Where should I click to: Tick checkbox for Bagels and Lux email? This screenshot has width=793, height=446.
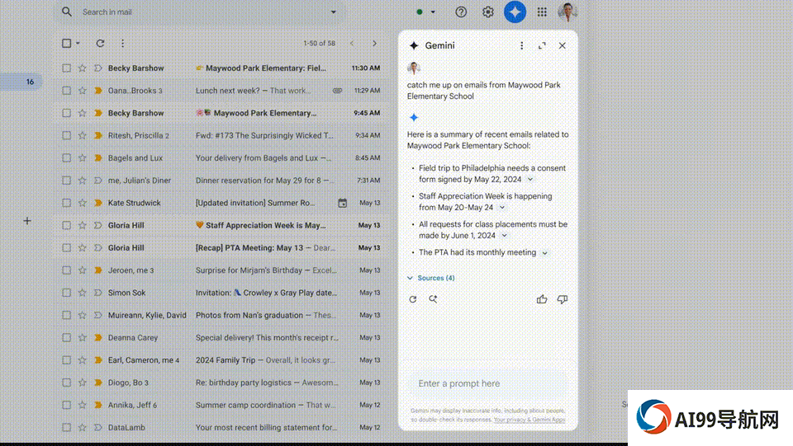(x=66, y=158)
